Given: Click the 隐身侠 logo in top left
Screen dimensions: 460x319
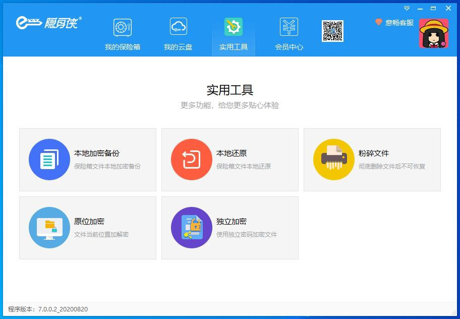Looking at the screenshot, I should point(49,22).
